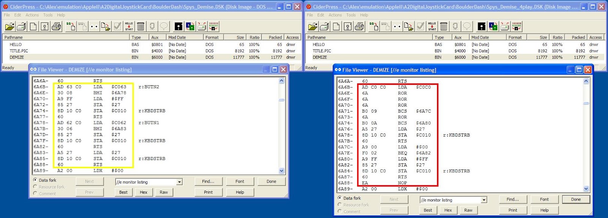Click Print icon in Spys_Demise.DSK toolbar
This screenshot has width=608, height=218.
tap(56, 26)
